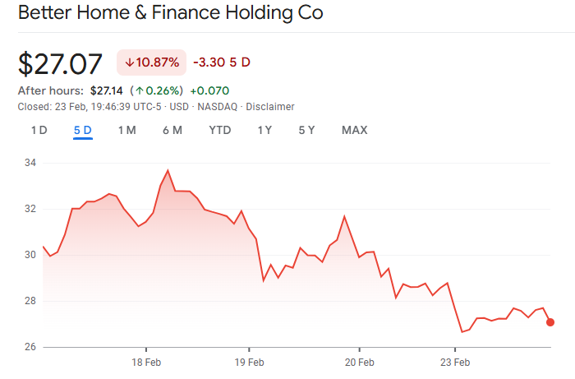Screen dimensions: 575x379
Task: Click the 20 Feb axis date
Action: [359, 362]
